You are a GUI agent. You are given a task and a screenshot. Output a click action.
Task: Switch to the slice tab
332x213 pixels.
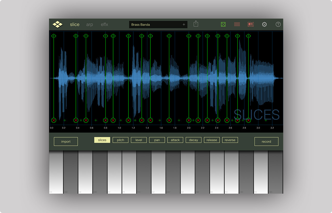pos(75,24)
